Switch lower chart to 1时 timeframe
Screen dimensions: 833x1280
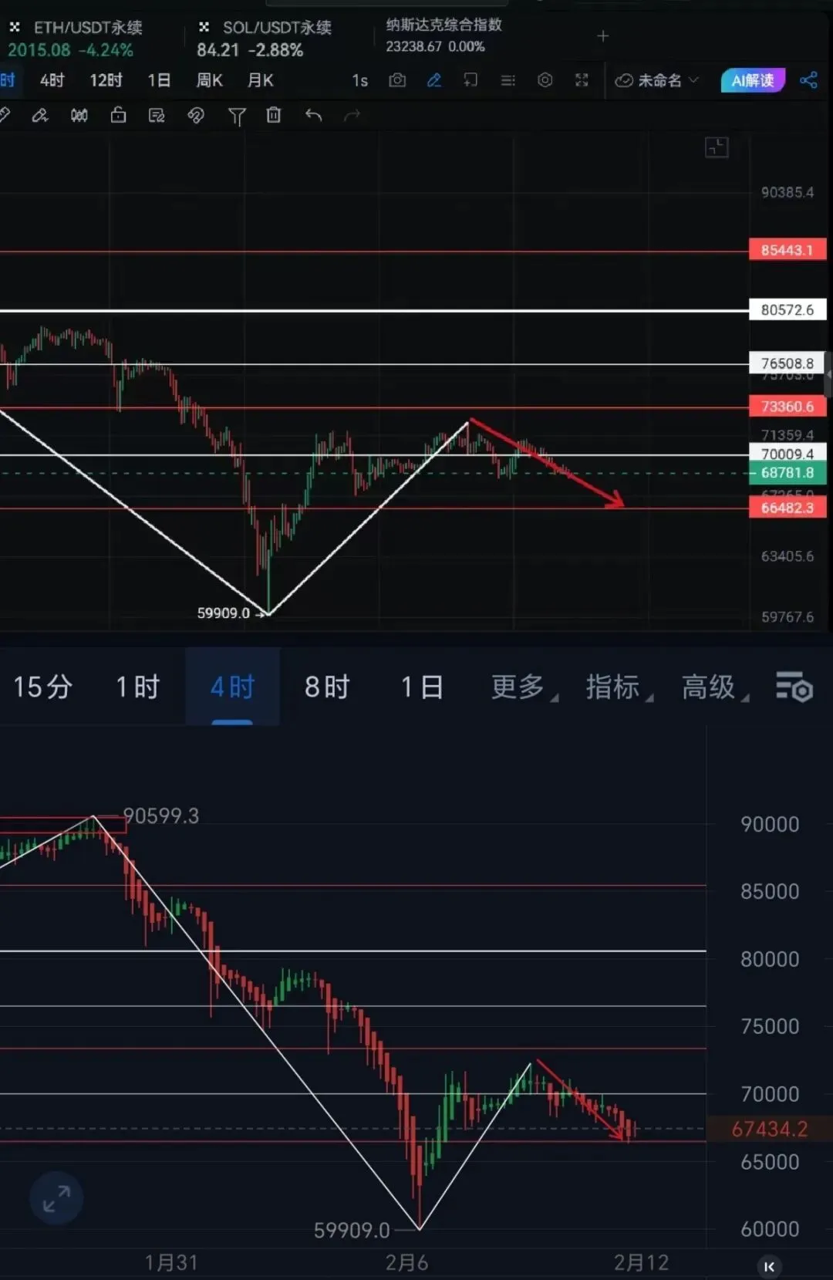[138, 687]
